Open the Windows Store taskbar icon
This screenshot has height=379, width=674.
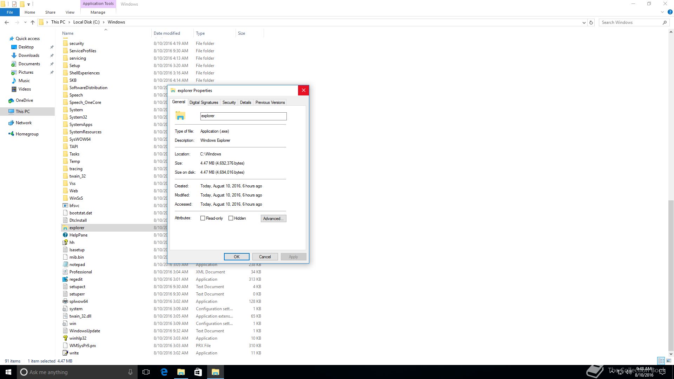(x=198, y=372)
